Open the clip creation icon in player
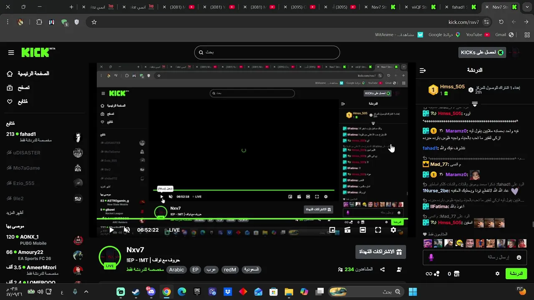This screenshot has height=300, width=534. [348, 230]
